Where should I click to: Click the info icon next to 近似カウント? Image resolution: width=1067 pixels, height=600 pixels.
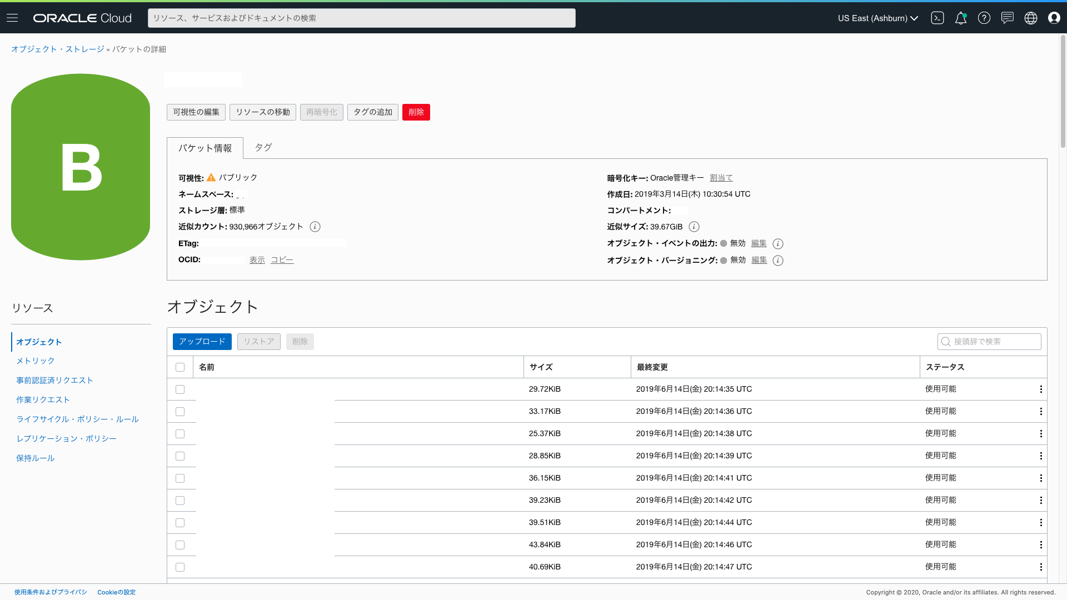coord(315,227)
